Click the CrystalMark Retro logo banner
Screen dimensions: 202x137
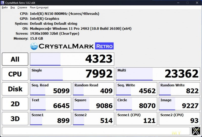[x=72, y=46]
